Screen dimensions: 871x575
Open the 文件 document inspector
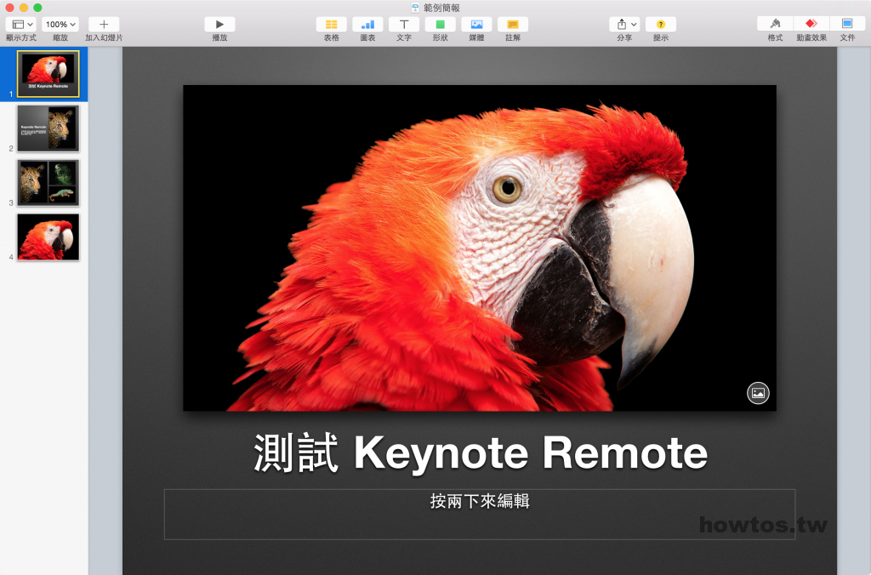[847, 24]
